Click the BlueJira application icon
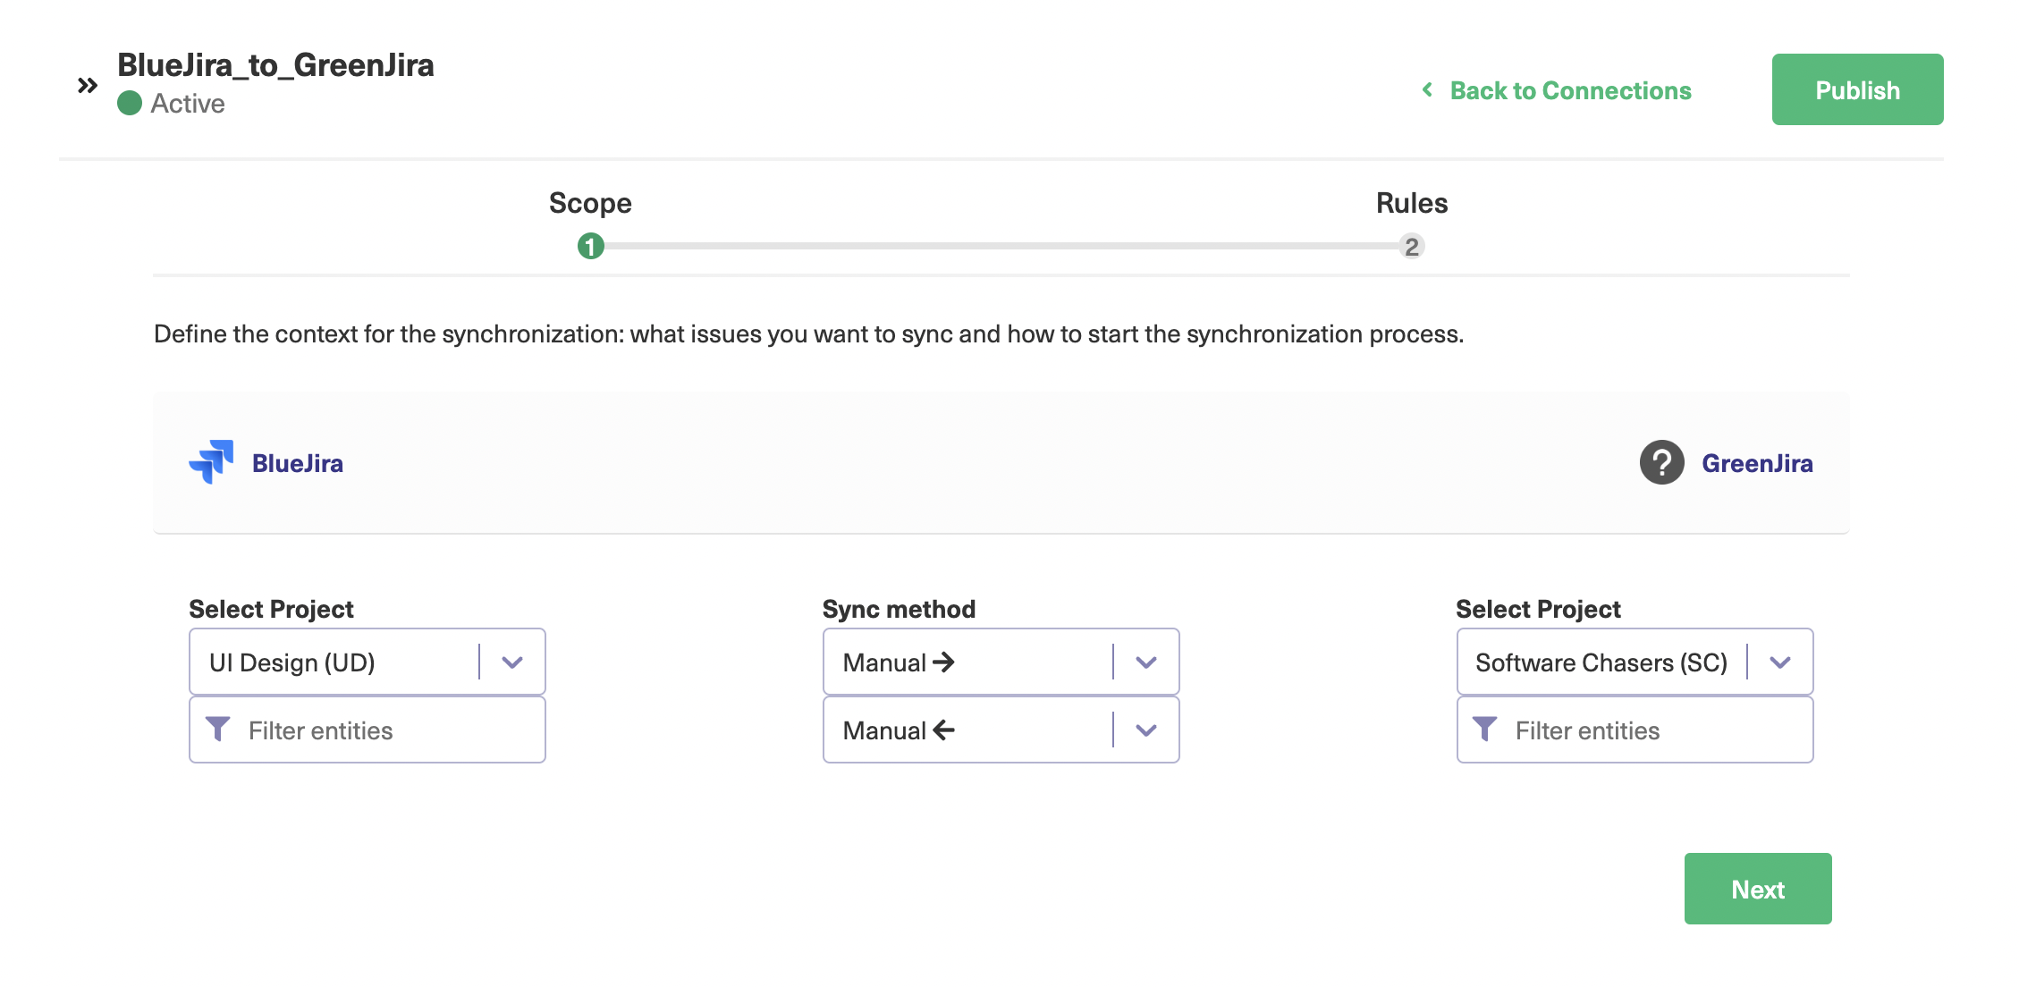The image size is (2019, 987). (210, 462)
